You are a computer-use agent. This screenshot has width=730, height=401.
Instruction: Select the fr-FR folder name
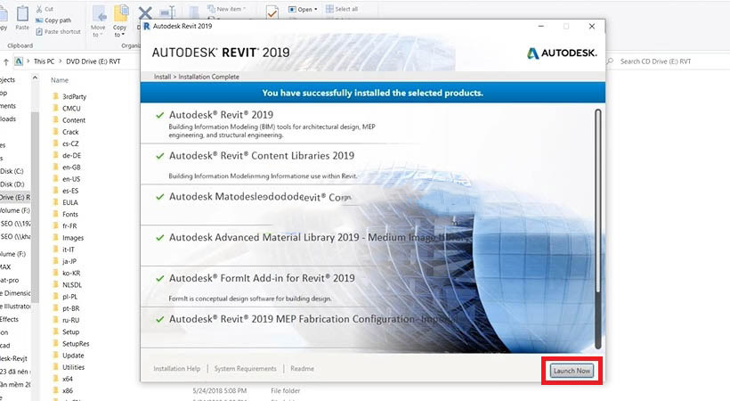coord(69,225)
